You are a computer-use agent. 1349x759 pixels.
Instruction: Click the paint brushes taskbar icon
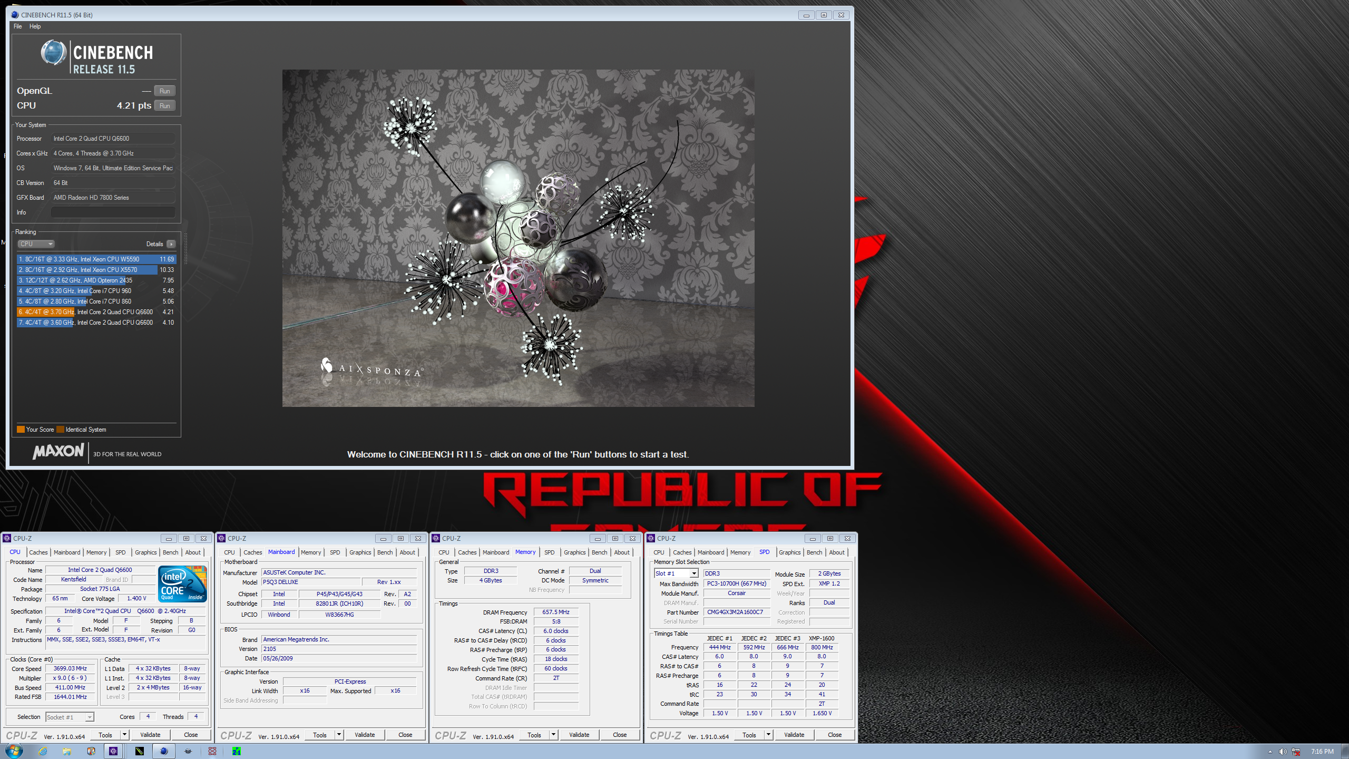coord(91,751)
